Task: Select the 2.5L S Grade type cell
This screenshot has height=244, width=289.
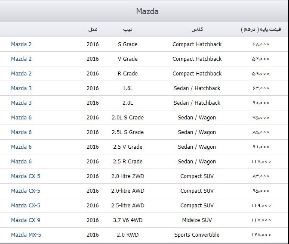Action: click(128, 132)
